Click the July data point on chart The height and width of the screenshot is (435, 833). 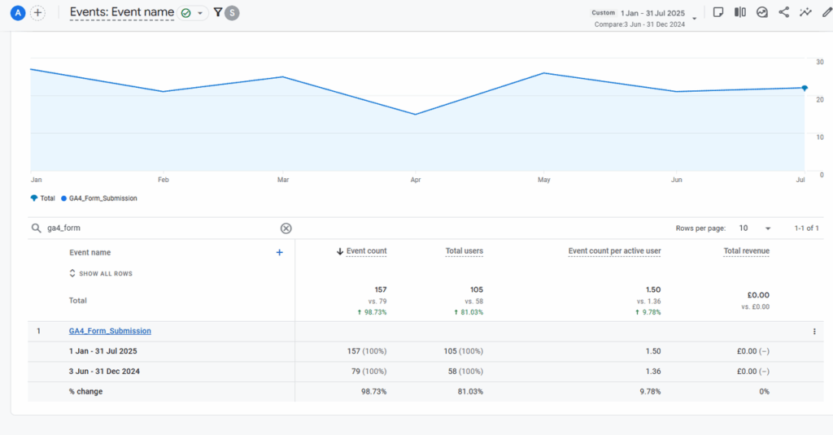805,88
